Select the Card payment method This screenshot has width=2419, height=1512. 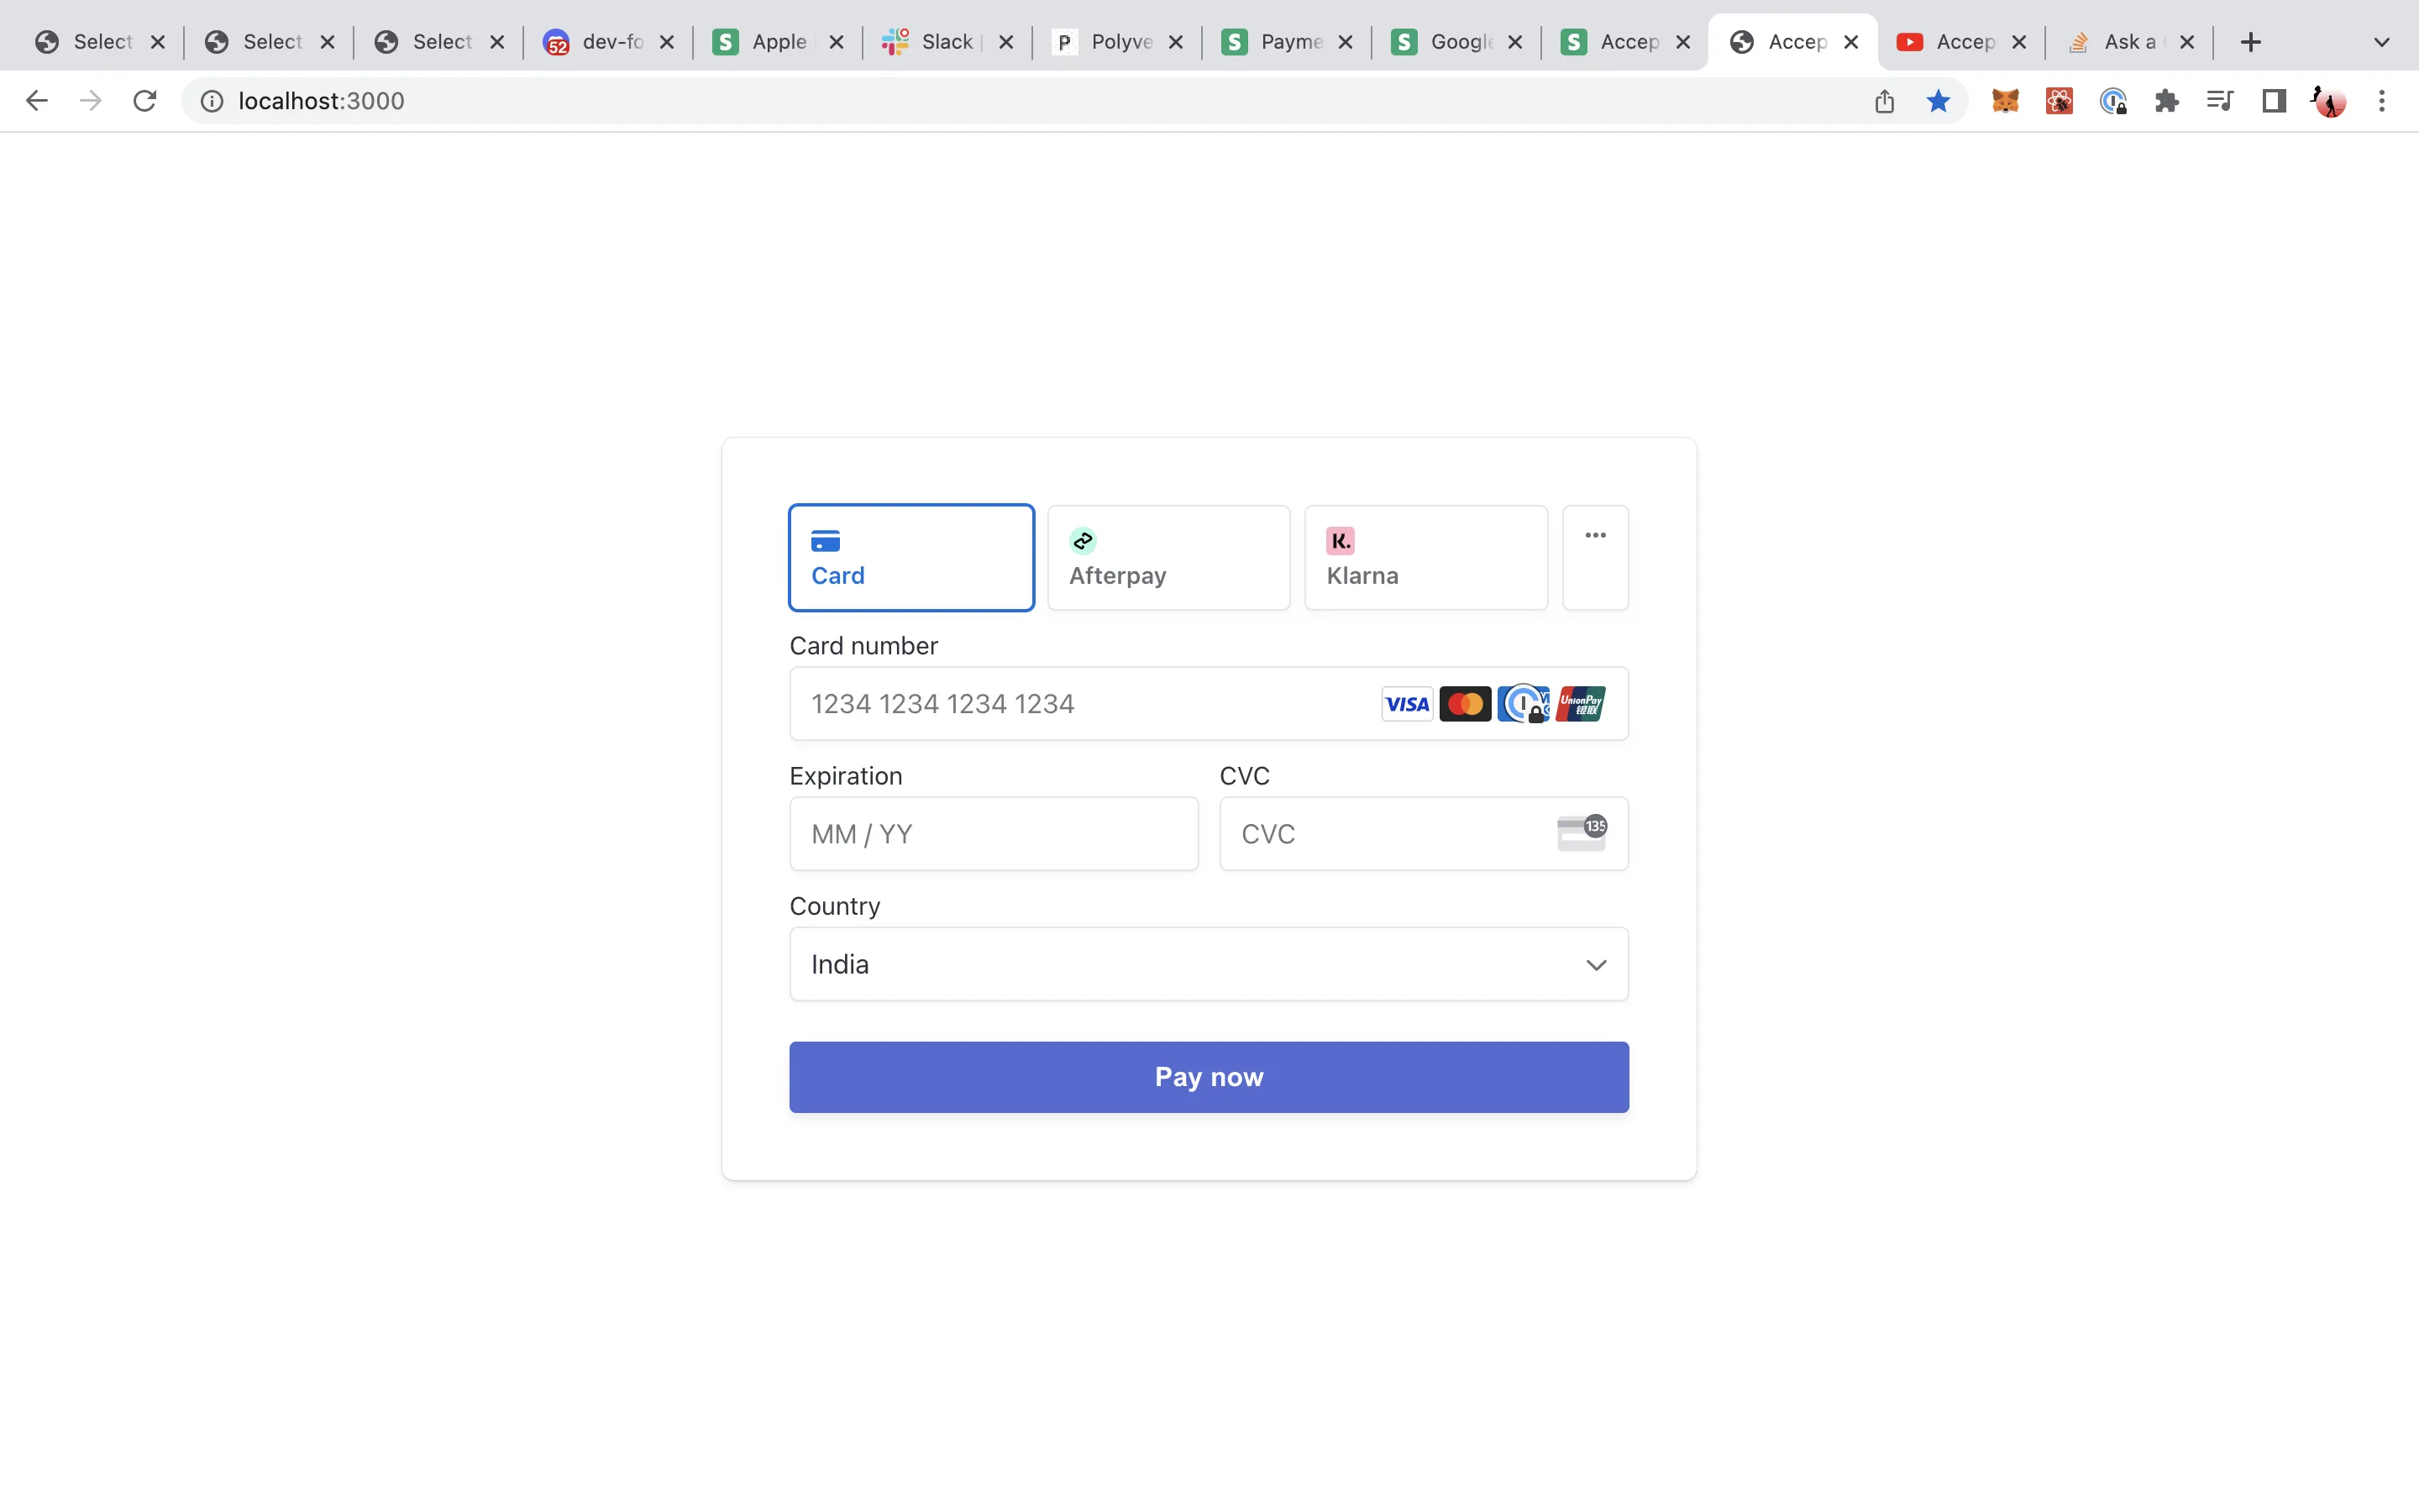[910, 558]
